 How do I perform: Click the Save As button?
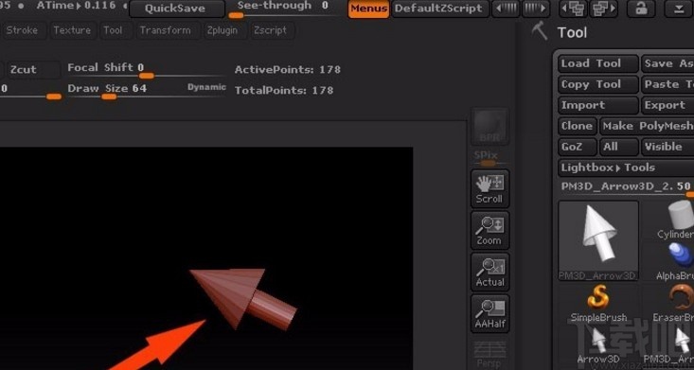(667, 63)
